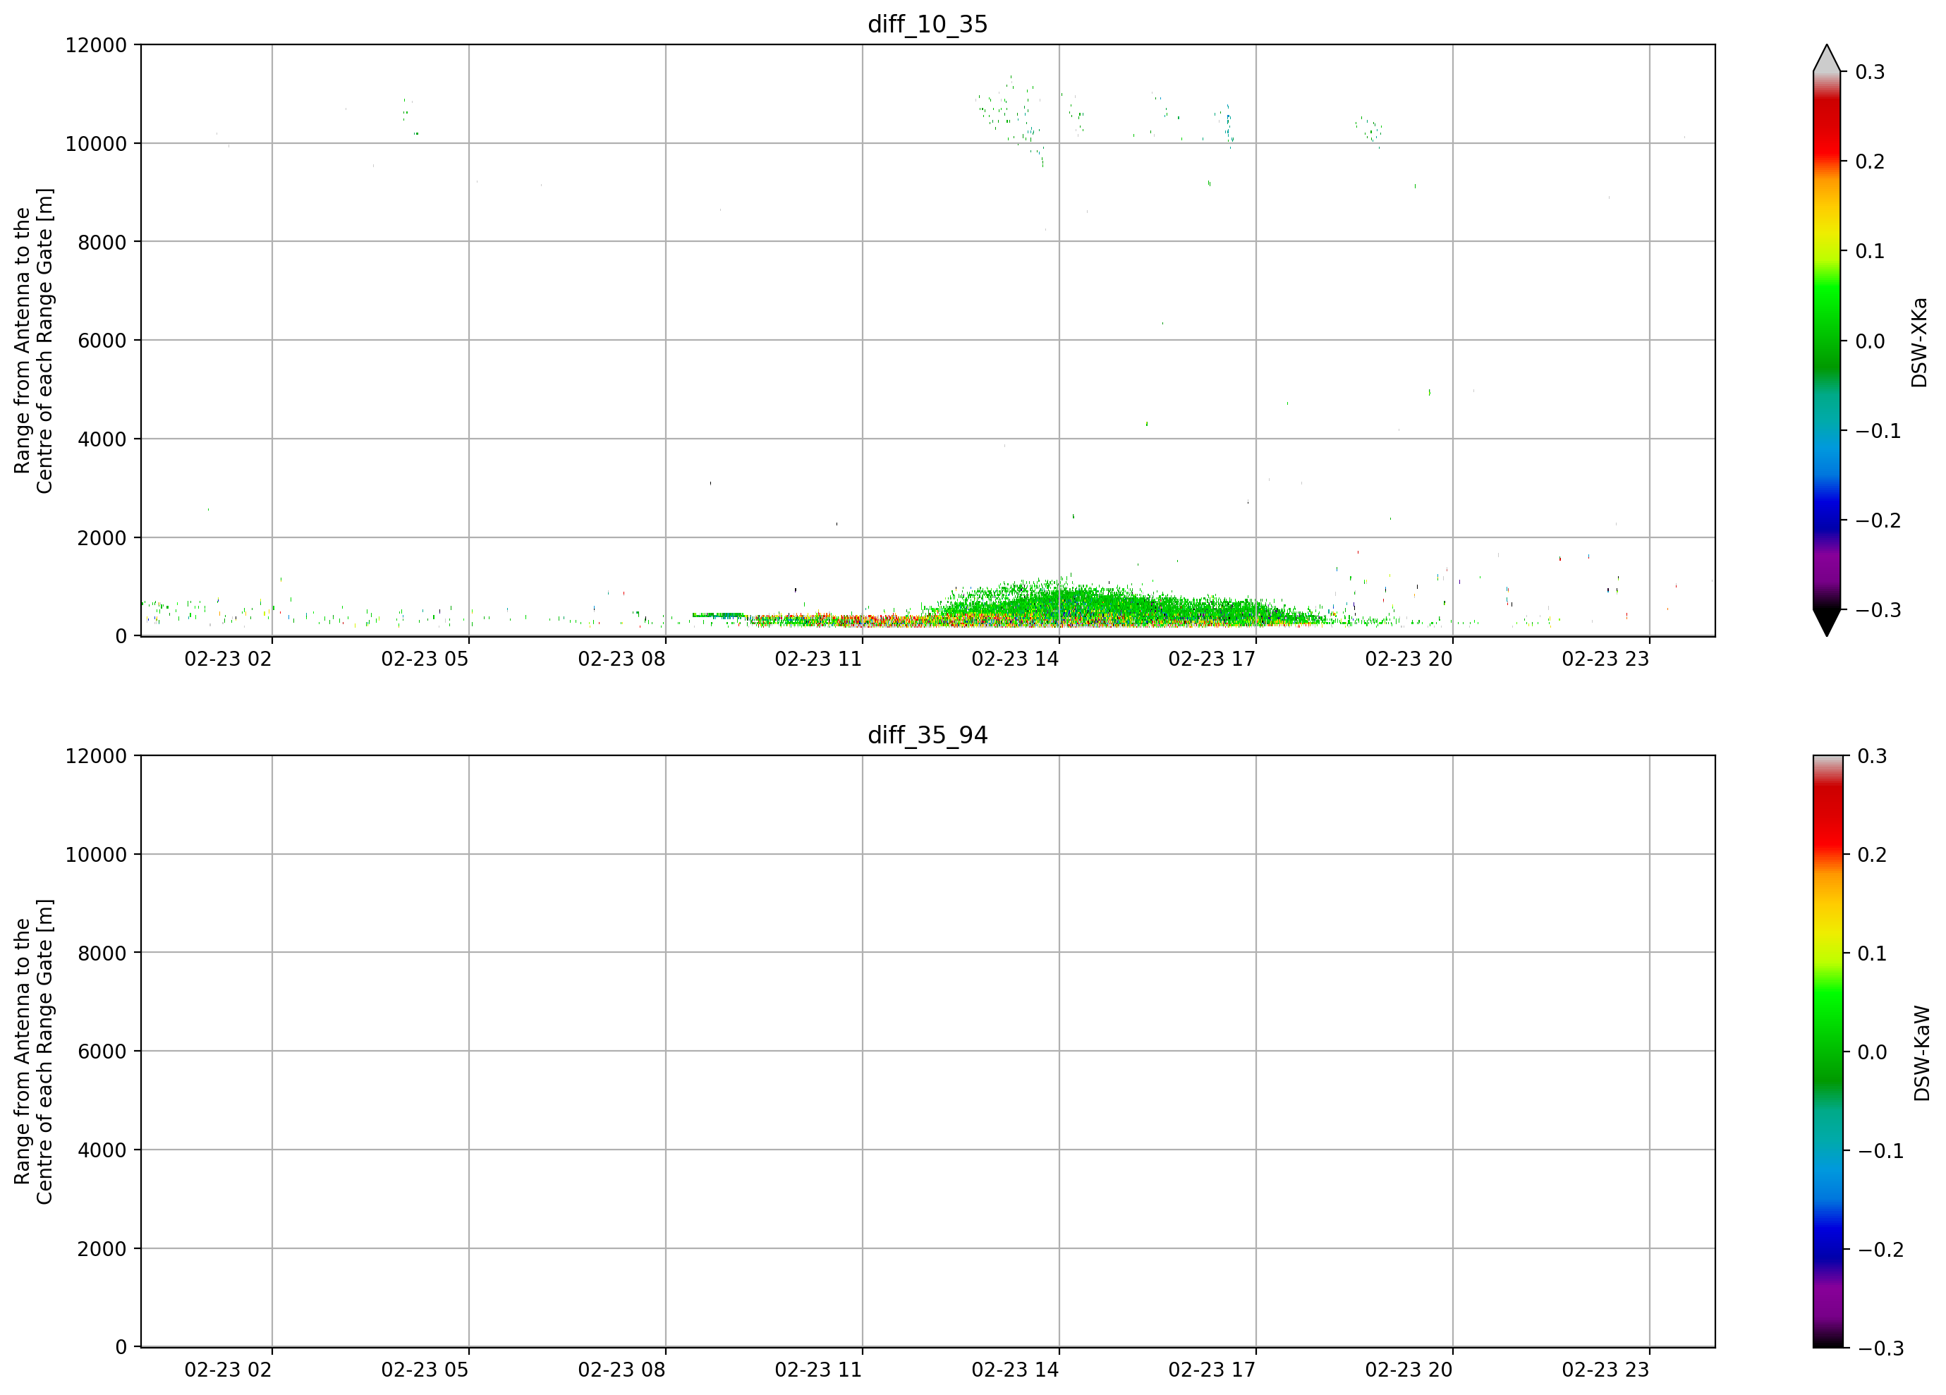Select the DSW-XKa colorbar label
The height and width of the screenshot is (1395, 1946).
coord(1919,342)
